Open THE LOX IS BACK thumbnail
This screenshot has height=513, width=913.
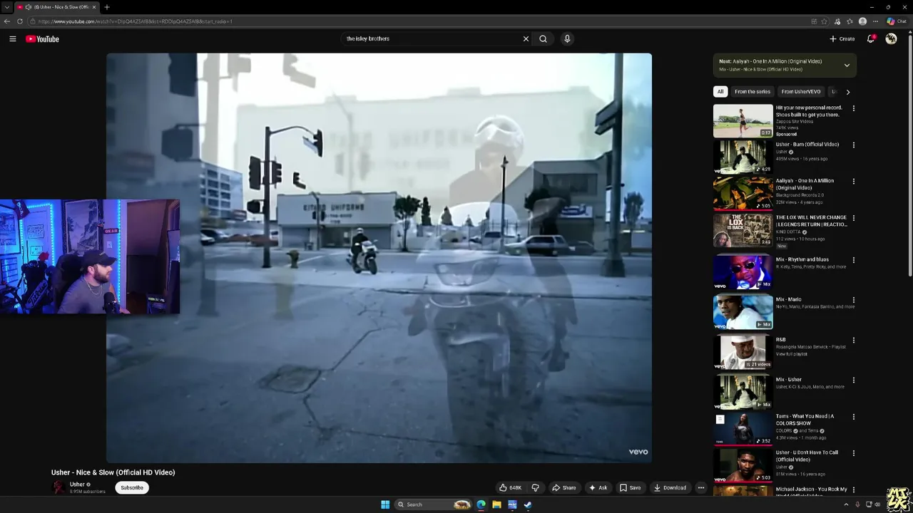(x=743, y=229)
